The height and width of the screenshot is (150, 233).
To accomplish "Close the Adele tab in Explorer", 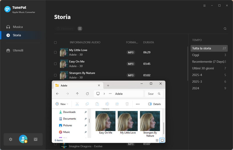I will (99, 86).
